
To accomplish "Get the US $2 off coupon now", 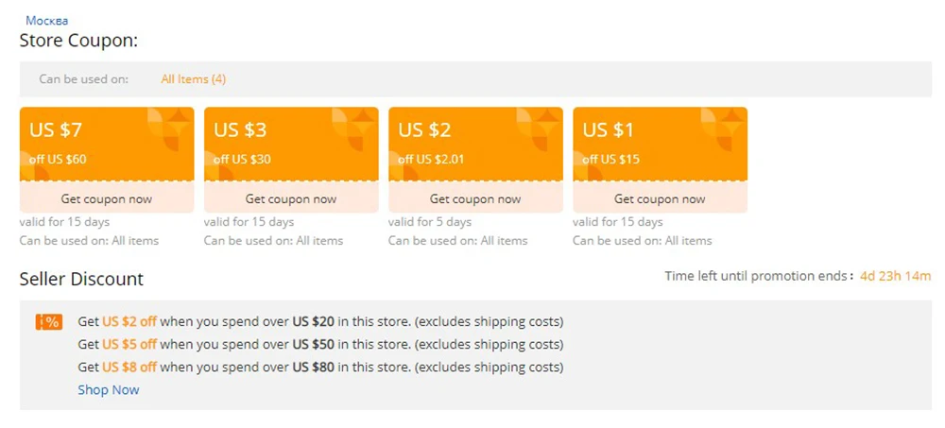I will (475, 199).
